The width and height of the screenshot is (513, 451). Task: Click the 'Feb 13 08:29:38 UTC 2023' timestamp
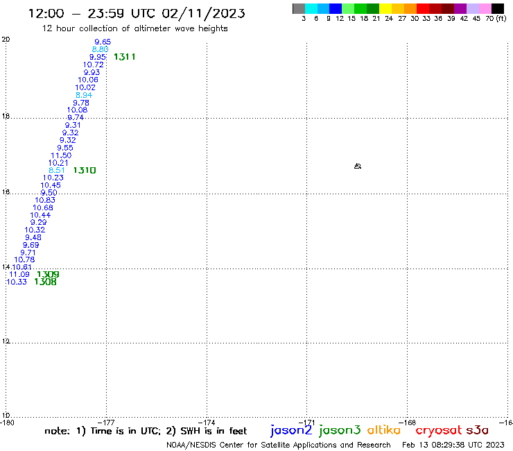coord(453,445)
